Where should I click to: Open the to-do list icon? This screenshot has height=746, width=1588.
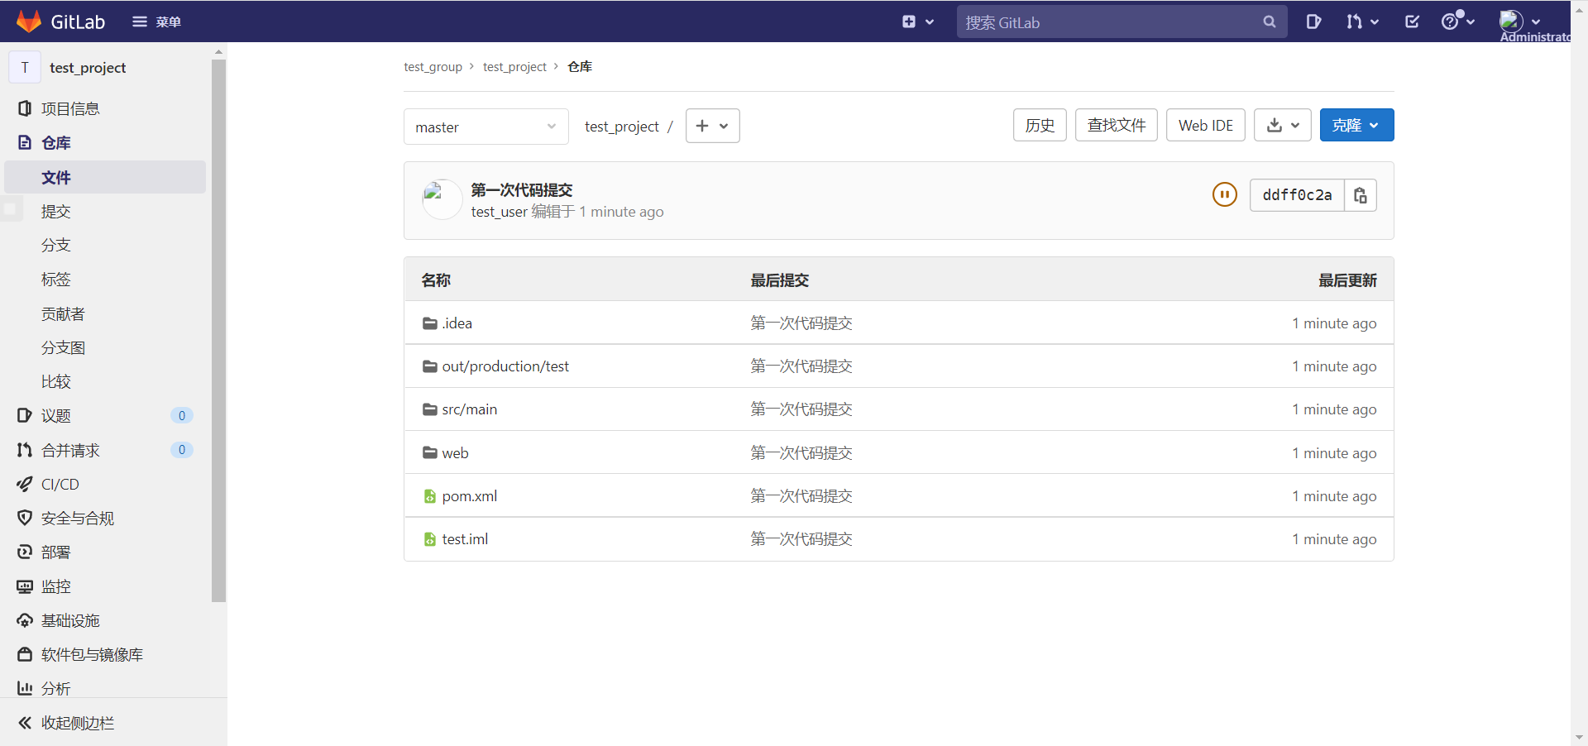pos(1412,22)
